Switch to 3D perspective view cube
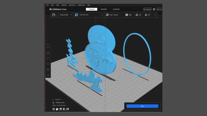The image size is (207, 116). pyautogui.click(x=54, y=109)
